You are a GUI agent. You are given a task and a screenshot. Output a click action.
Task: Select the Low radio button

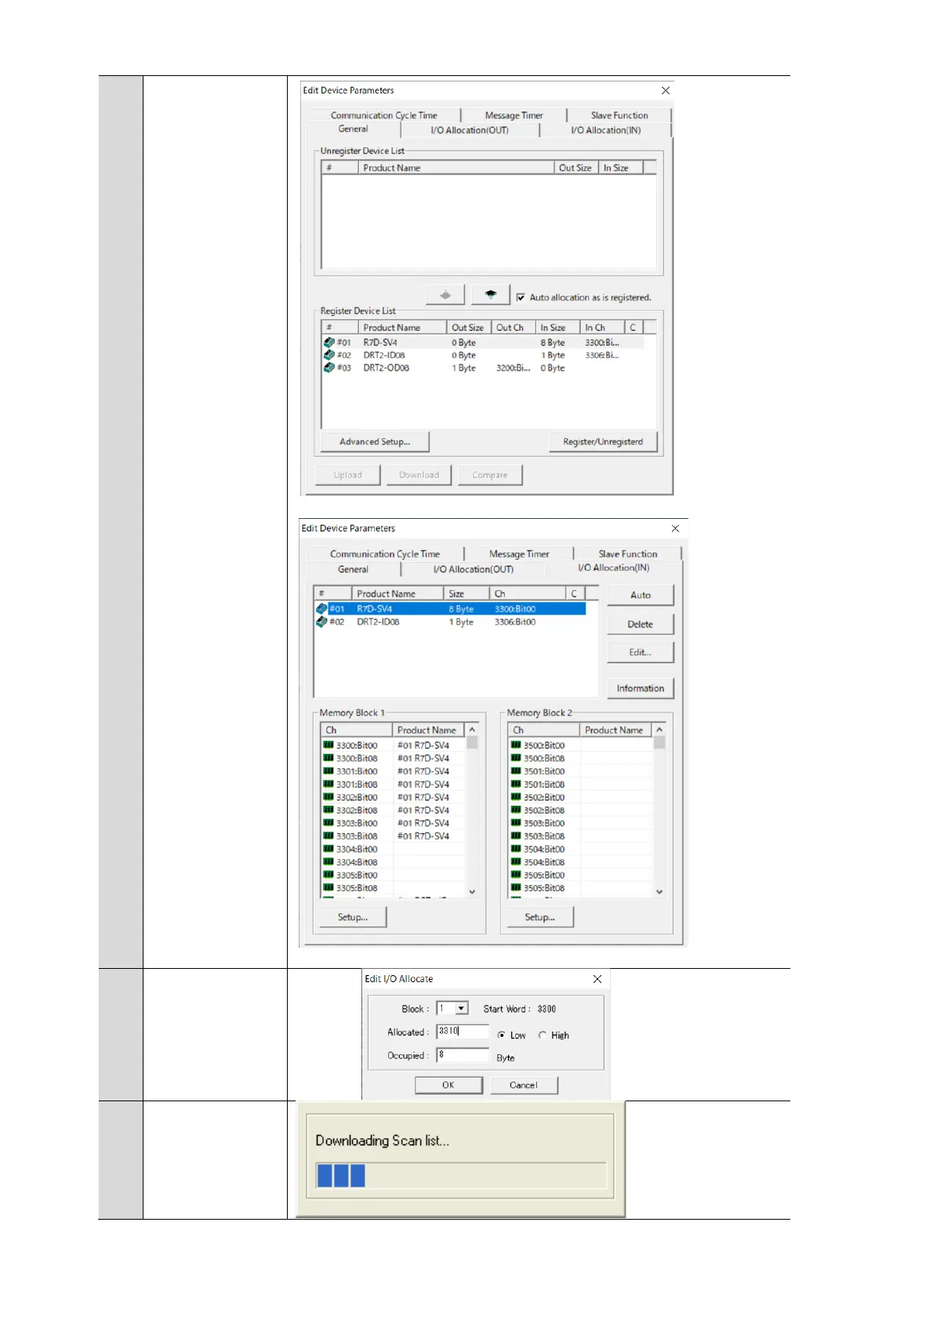tap(502, 1035)
